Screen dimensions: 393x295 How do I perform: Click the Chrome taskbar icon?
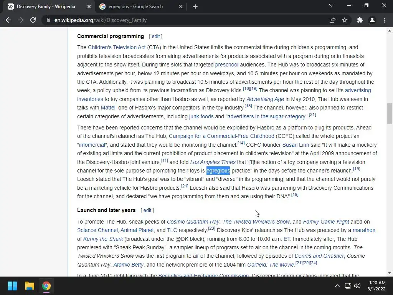(46, 286)
